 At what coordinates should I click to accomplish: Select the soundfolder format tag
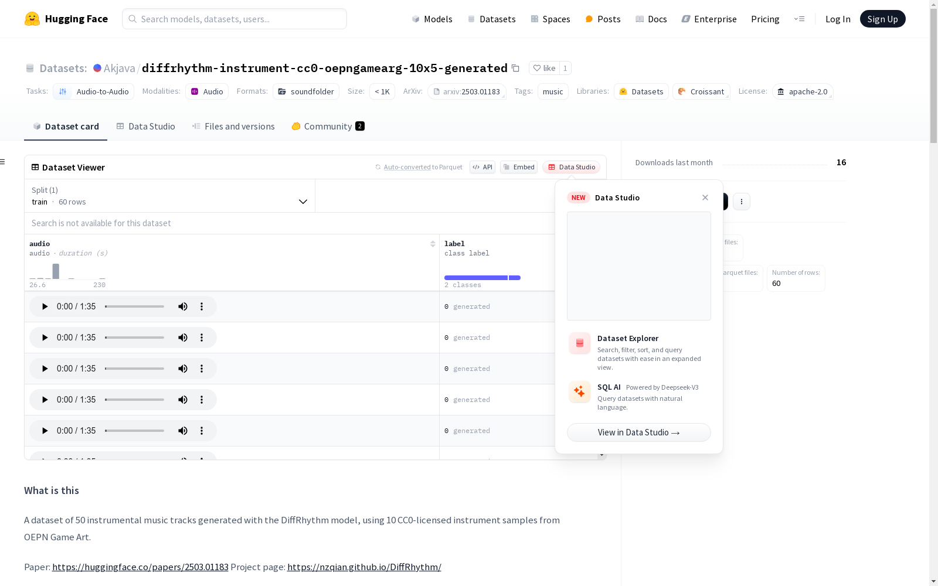tap(306, 91)
